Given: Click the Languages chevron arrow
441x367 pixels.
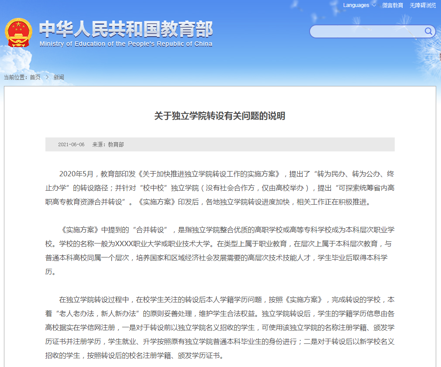Looking at the screenshot, I should (x=373, y=5).
